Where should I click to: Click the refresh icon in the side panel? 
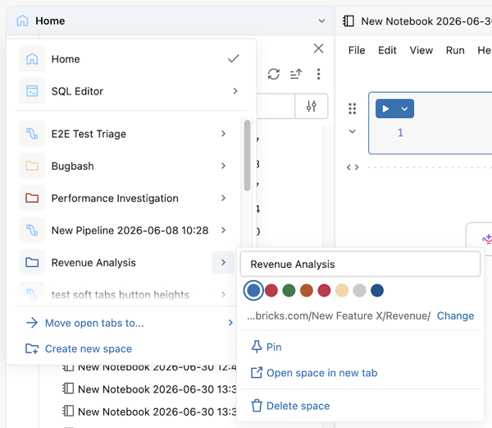tap(274, 74)
